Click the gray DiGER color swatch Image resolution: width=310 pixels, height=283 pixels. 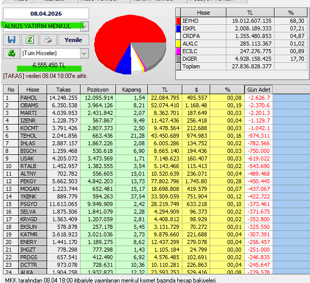pyautogui.click(x=178, y=59)
